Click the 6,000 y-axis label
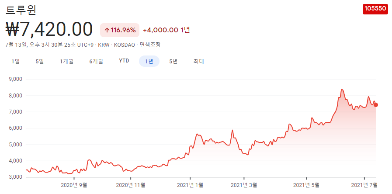The image size is (392, 194). [x=15, y=128]
